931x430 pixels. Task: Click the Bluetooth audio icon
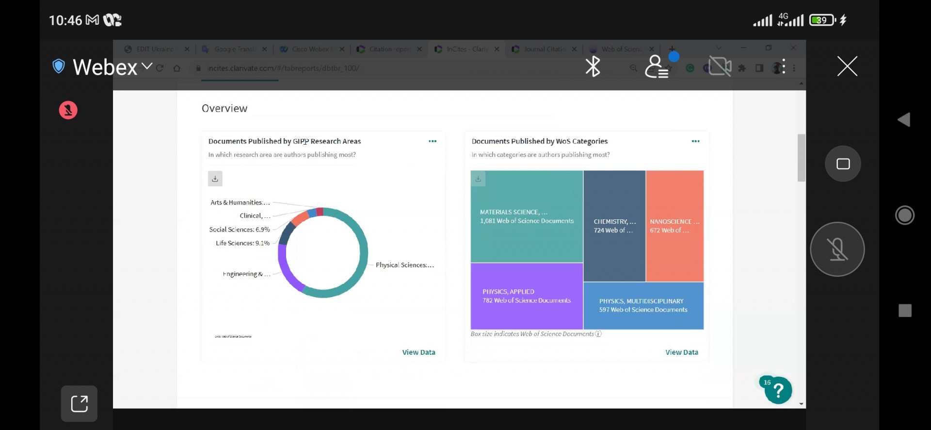[x=593, y=66]
